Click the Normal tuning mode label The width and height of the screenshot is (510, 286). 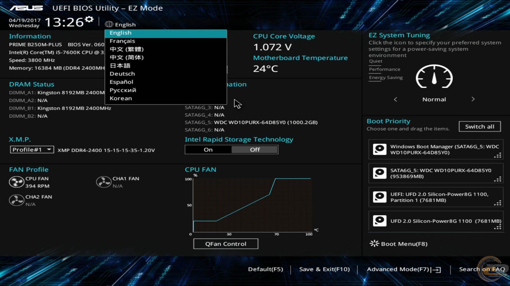tap(434, 100)
